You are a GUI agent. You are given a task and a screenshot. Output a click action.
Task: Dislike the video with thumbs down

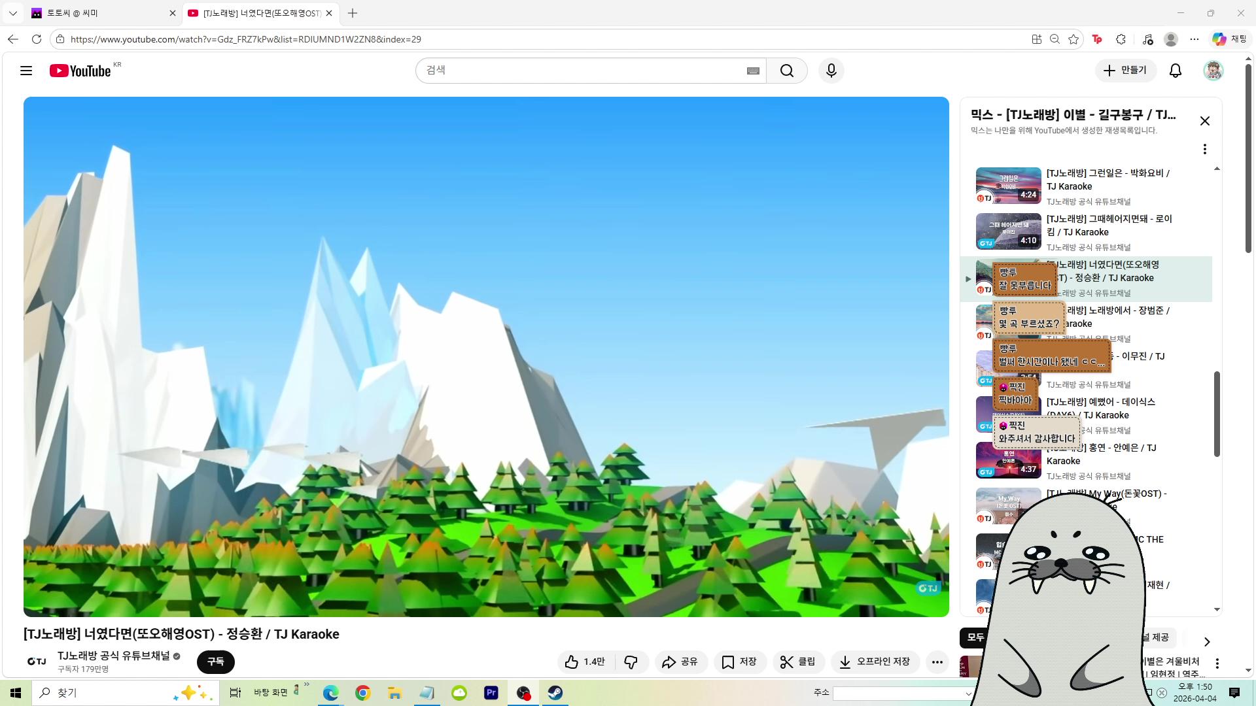(631, 662)
